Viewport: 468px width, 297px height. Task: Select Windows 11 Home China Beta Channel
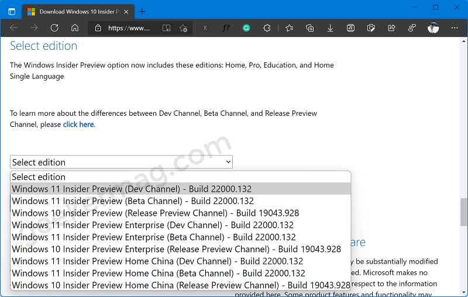point(181,273)
